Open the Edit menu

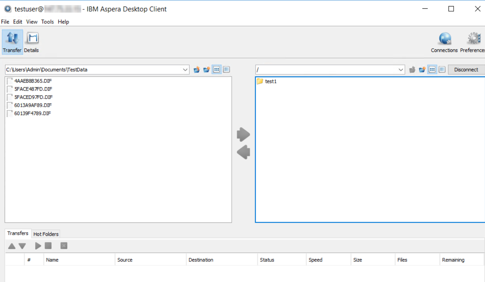point(18,22)
